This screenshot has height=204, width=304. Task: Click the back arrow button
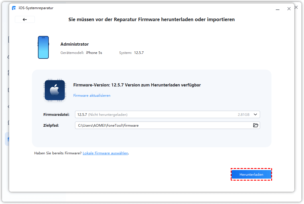pos(25,19)
